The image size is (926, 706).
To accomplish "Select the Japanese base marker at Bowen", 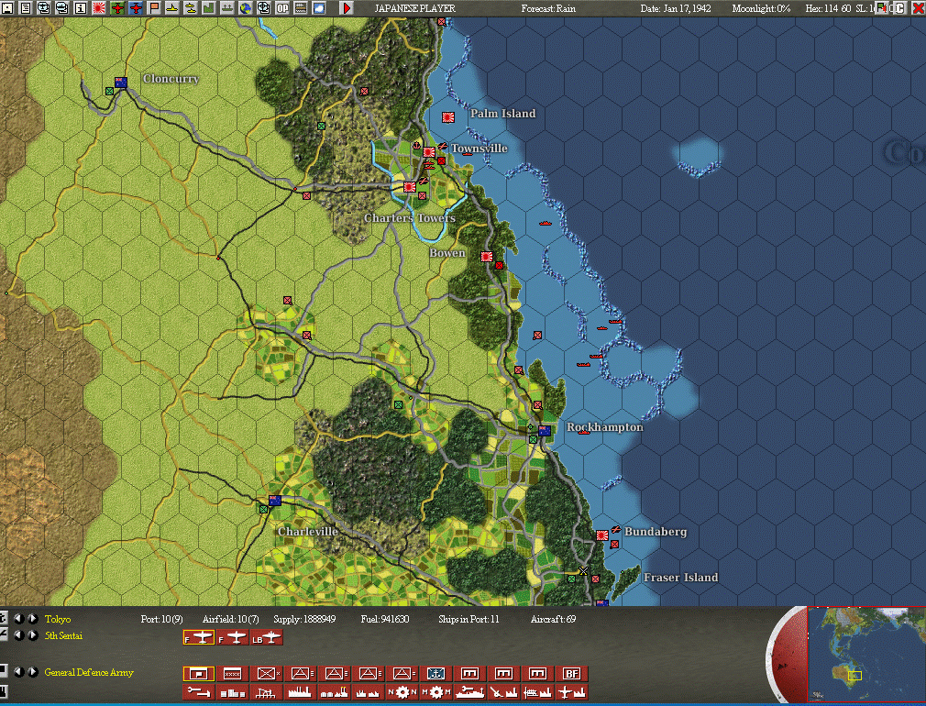I will pos(487,257).
